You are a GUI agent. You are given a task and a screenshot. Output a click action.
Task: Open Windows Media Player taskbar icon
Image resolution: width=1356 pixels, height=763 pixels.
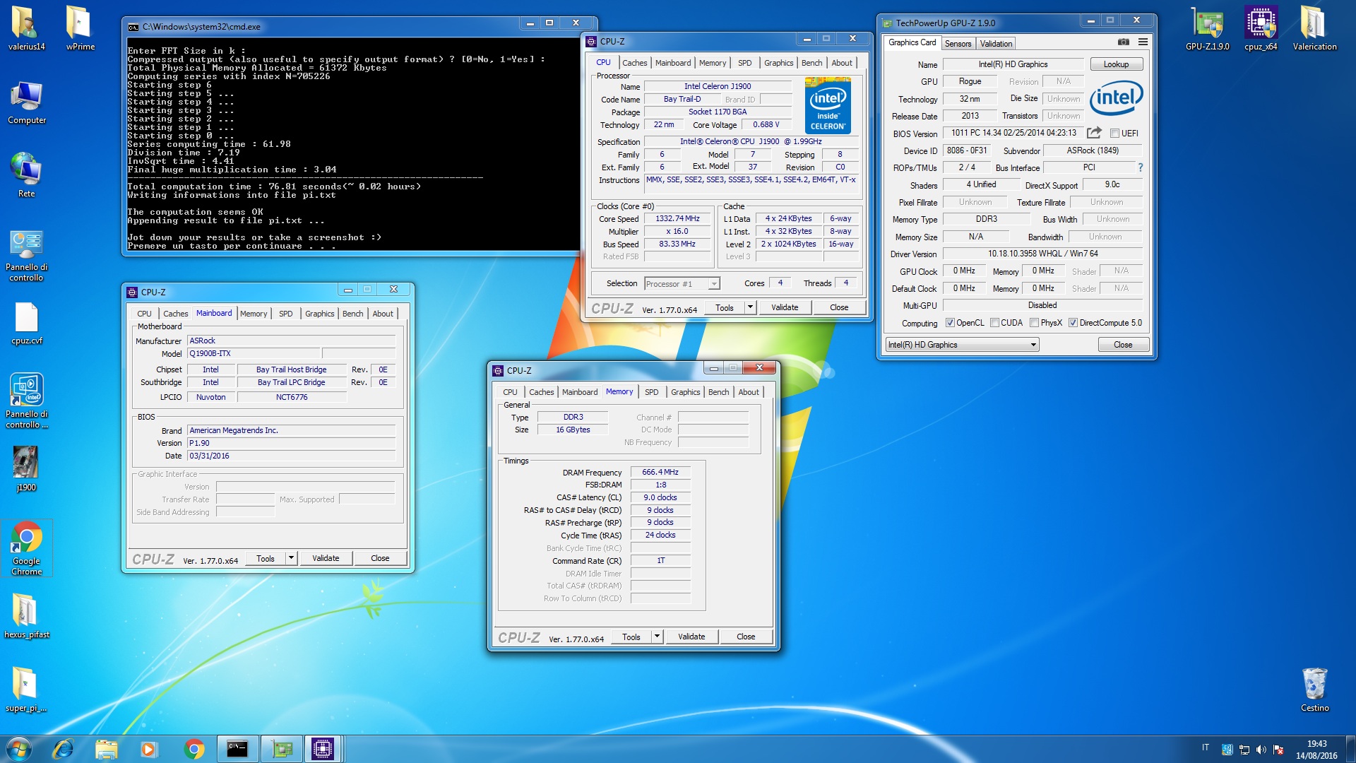[x=148, y=749]
